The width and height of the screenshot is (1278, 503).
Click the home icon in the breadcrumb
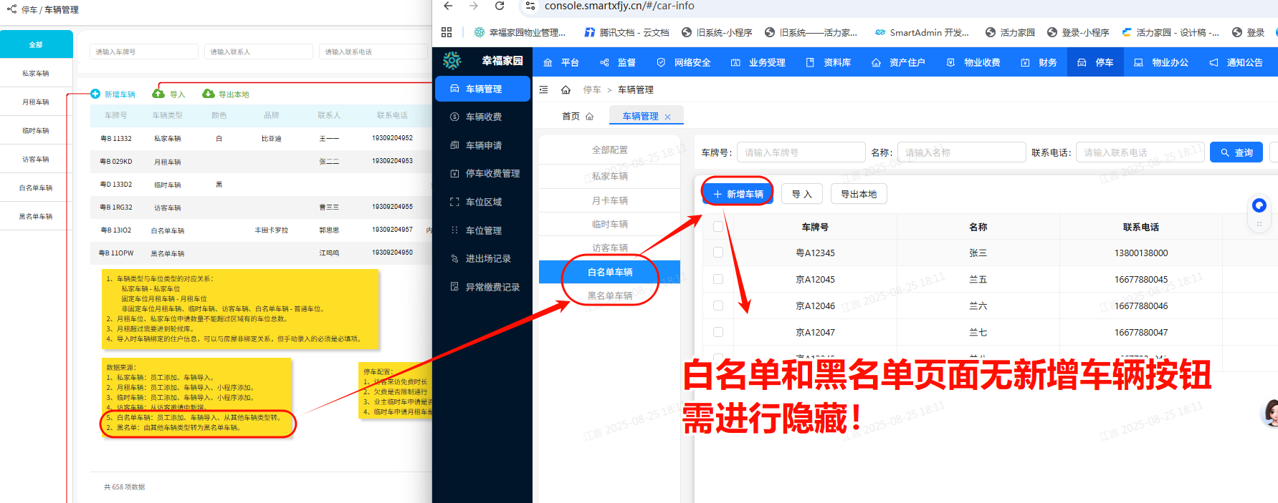point(566,89)
